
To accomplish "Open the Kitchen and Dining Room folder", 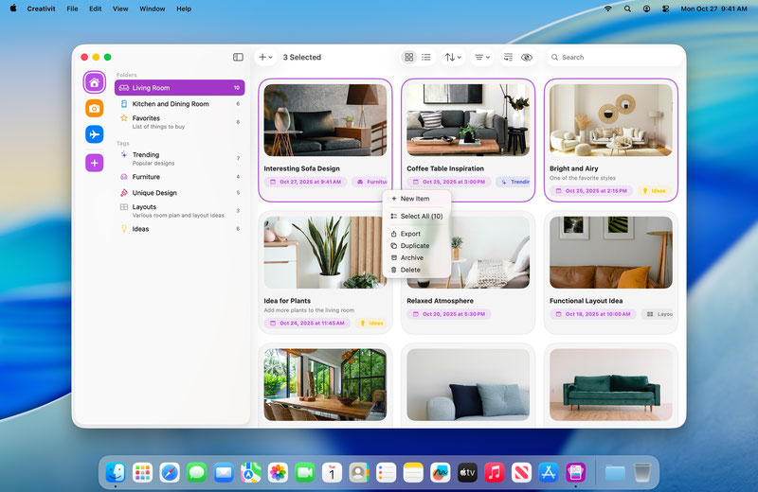I will tap(171, 104).
